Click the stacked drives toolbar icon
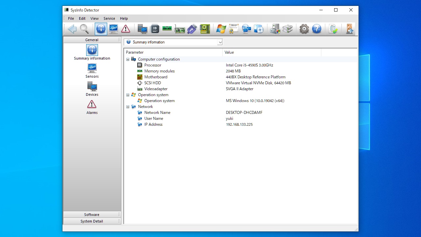 point(287,29)
